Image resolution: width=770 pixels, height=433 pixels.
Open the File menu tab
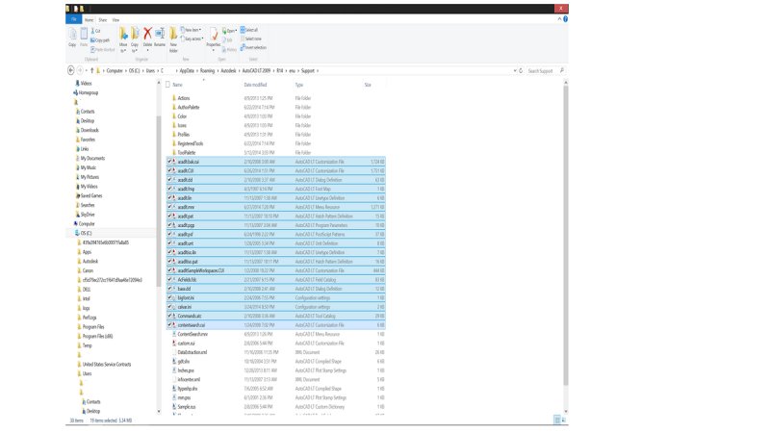tap(74, 18)
